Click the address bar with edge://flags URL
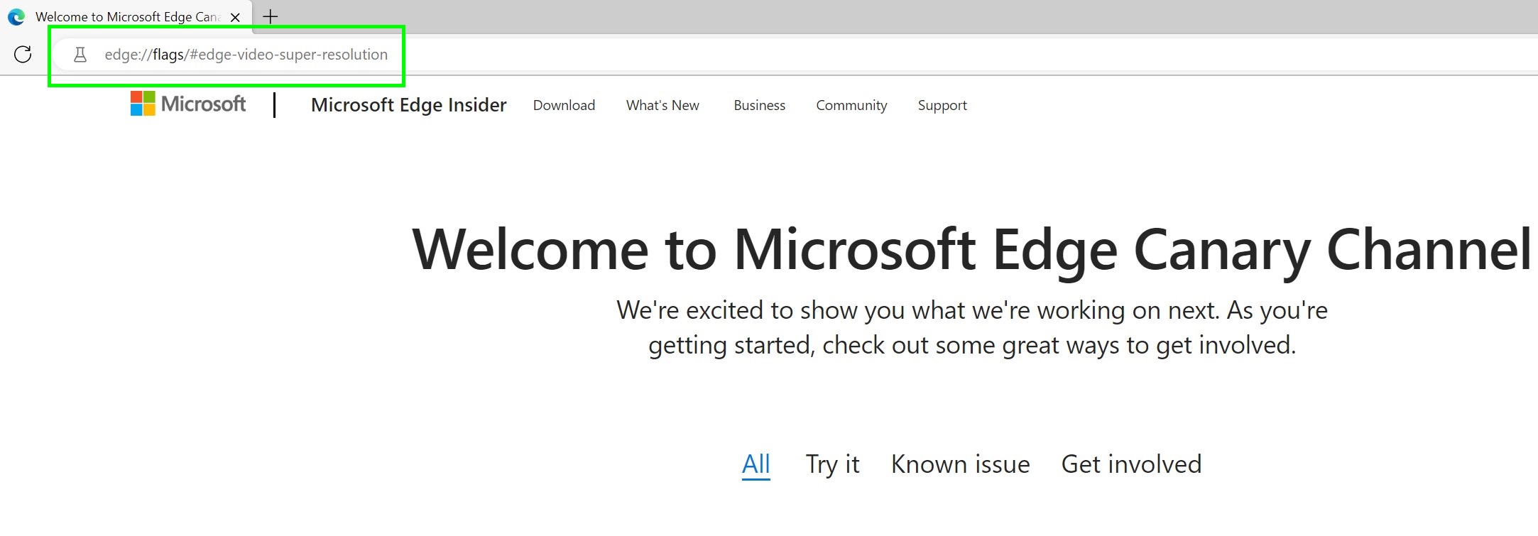 point(795,55)
